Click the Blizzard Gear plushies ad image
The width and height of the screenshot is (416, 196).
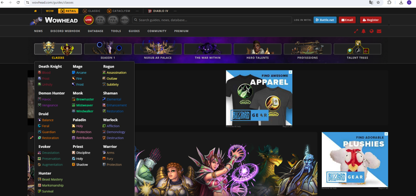(x=355, y=160)
